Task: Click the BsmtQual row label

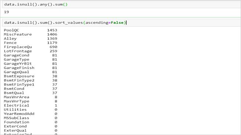Action: [x=14, y=93]
